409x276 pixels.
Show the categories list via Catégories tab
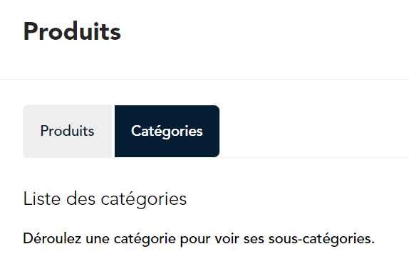click(167, 131)
